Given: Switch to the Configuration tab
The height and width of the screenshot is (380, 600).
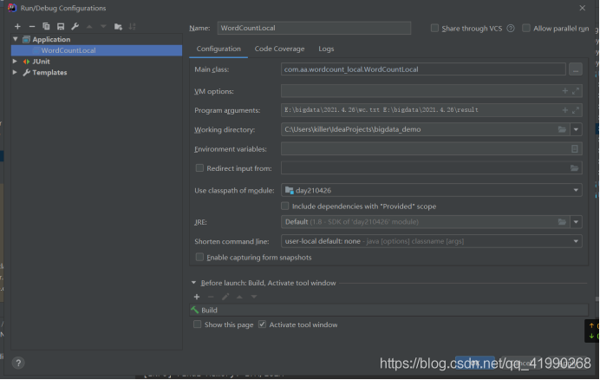Looking at the screenshot, I should pos(218,49).
